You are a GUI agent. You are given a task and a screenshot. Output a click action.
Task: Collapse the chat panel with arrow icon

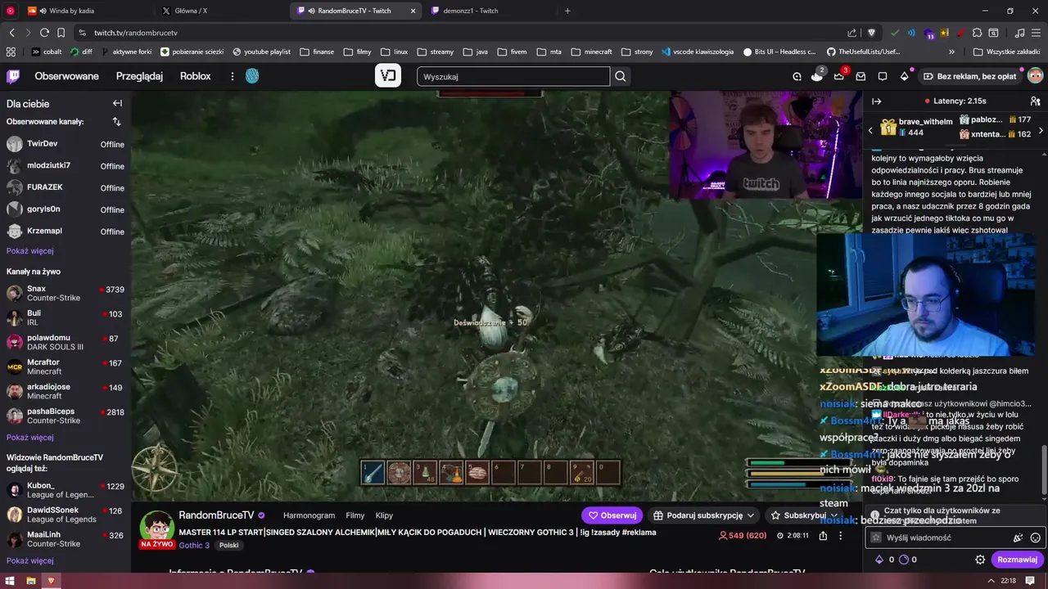(x=876, y=101)
